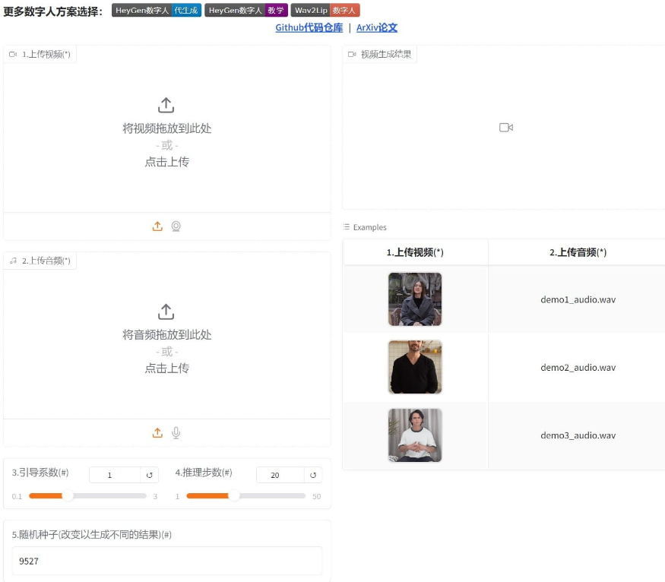Image resolution: width=665 pixels, height=582 pixels.
Task: Reset the inference steps value
Action: pos(312,475)
